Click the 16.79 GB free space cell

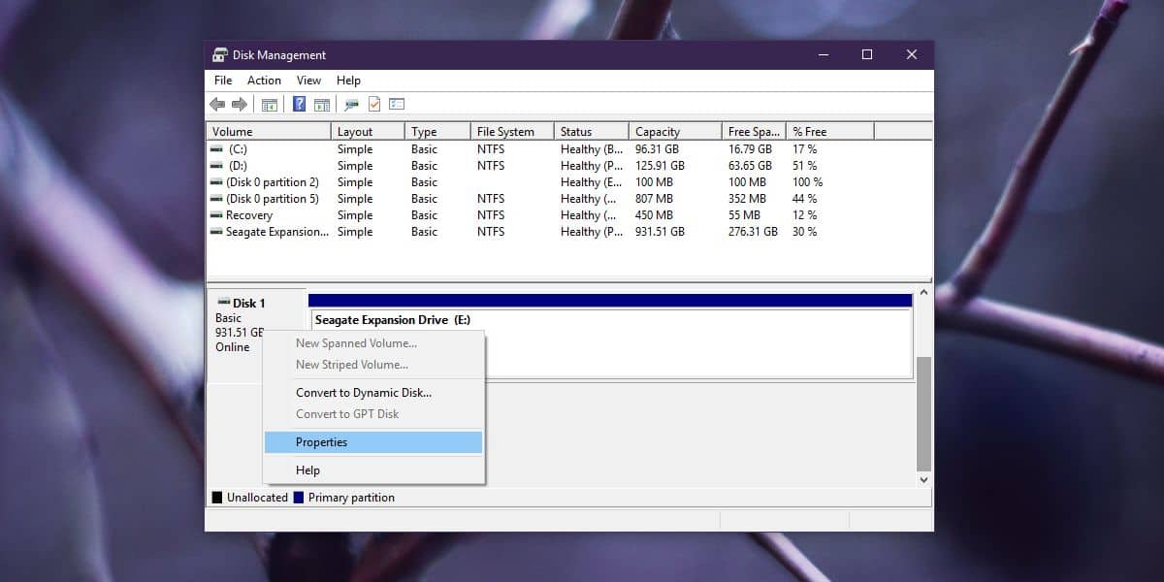(x=751, y=149)
